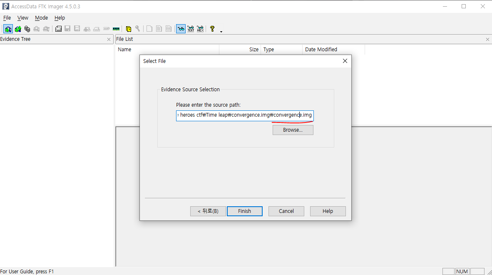Screen dimensions: 492x275
Task: Open the View menu
Action: pos(22,18)
